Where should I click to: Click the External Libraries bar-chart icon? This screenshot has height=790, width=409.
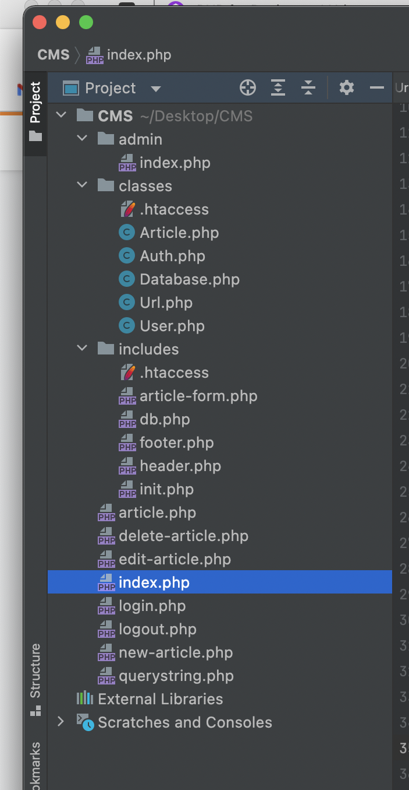click(x=85, y=698)
